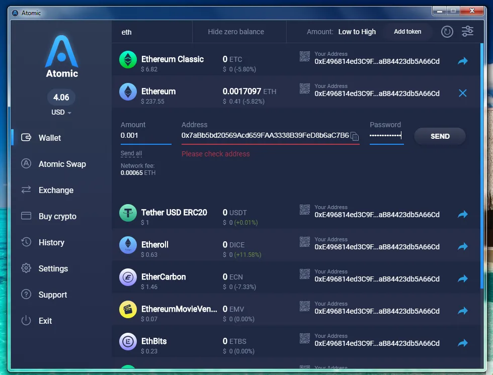493x375 pixels.
Task: Click the EthBits send arrow
Action: (x=462, y=343)
